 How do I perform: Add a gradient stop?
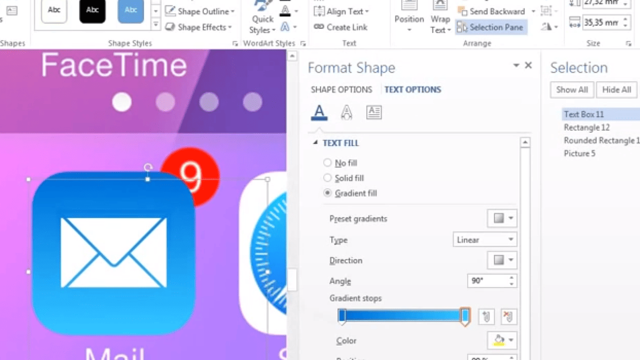click(x=486, y=317)
